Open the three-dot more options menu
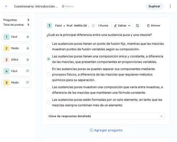 [x=170, y=6]
